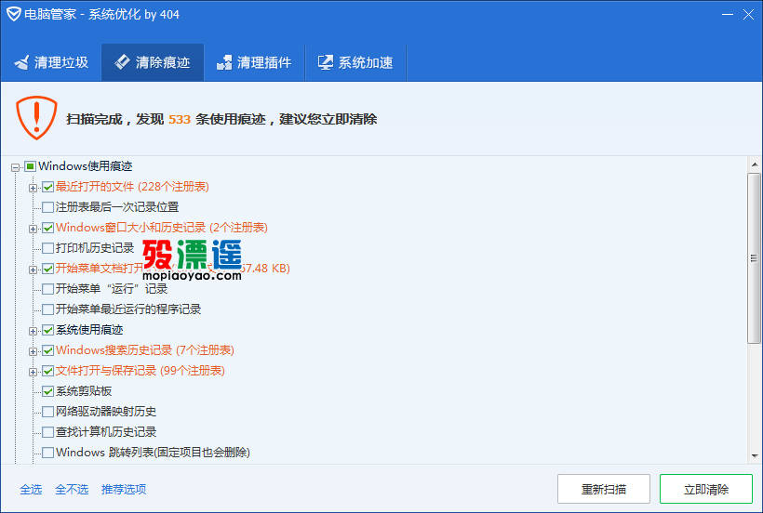The image size is (763, 513).
Task: Select the 最近打开的文件 (228个注册表) label
Action: [132, 187]
